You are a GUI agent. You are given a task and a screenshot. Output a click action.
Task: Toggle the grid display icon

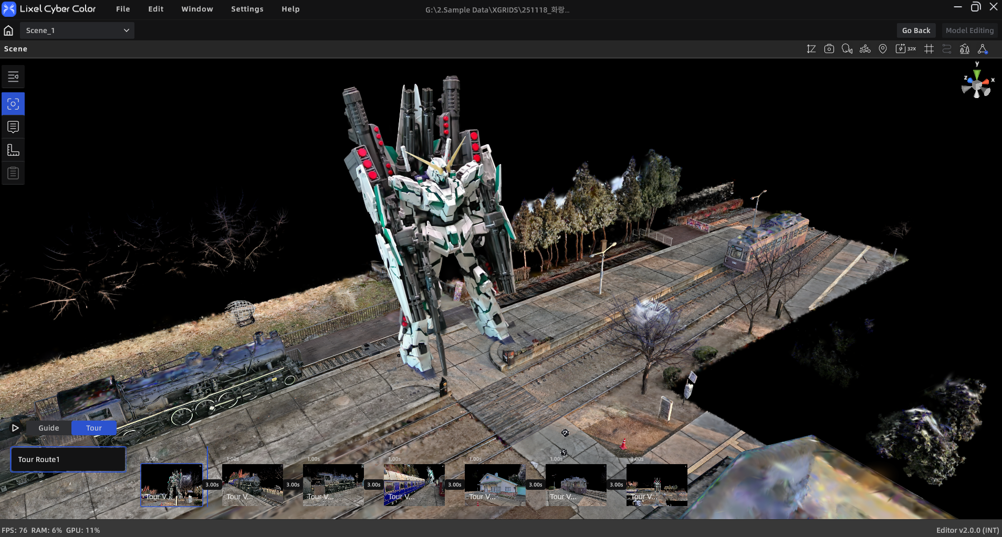click(929, 49)
